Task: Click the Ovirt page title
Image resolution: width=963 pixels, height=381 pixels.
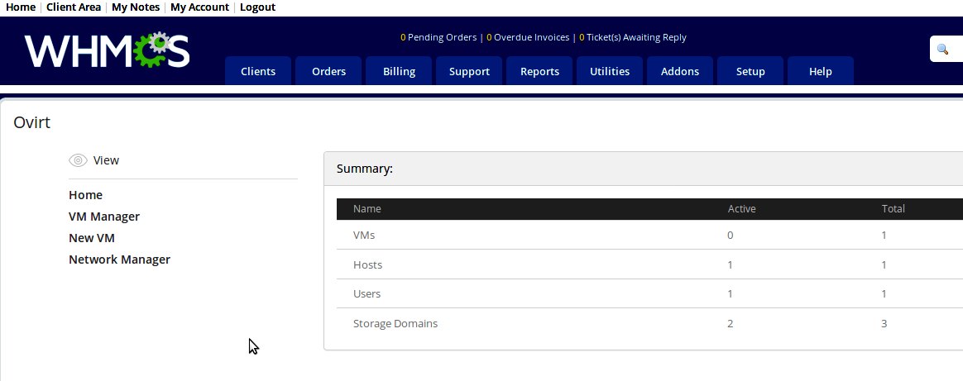Action: 32,122
